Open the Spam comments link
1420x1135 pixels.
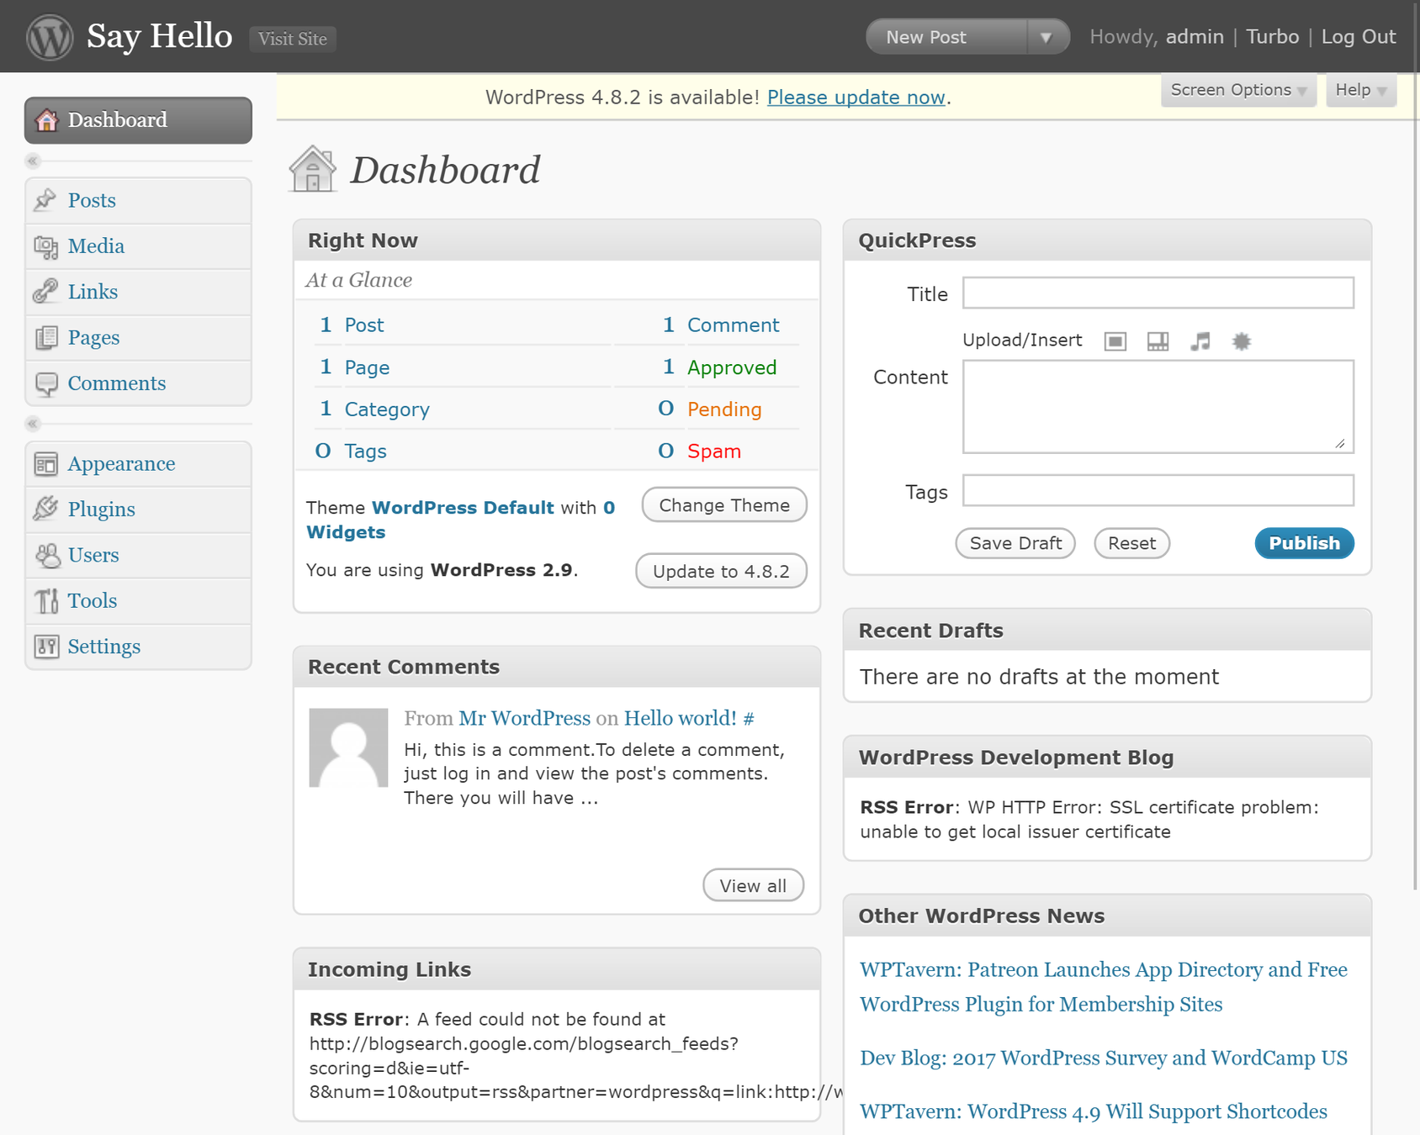coord(714,451)
